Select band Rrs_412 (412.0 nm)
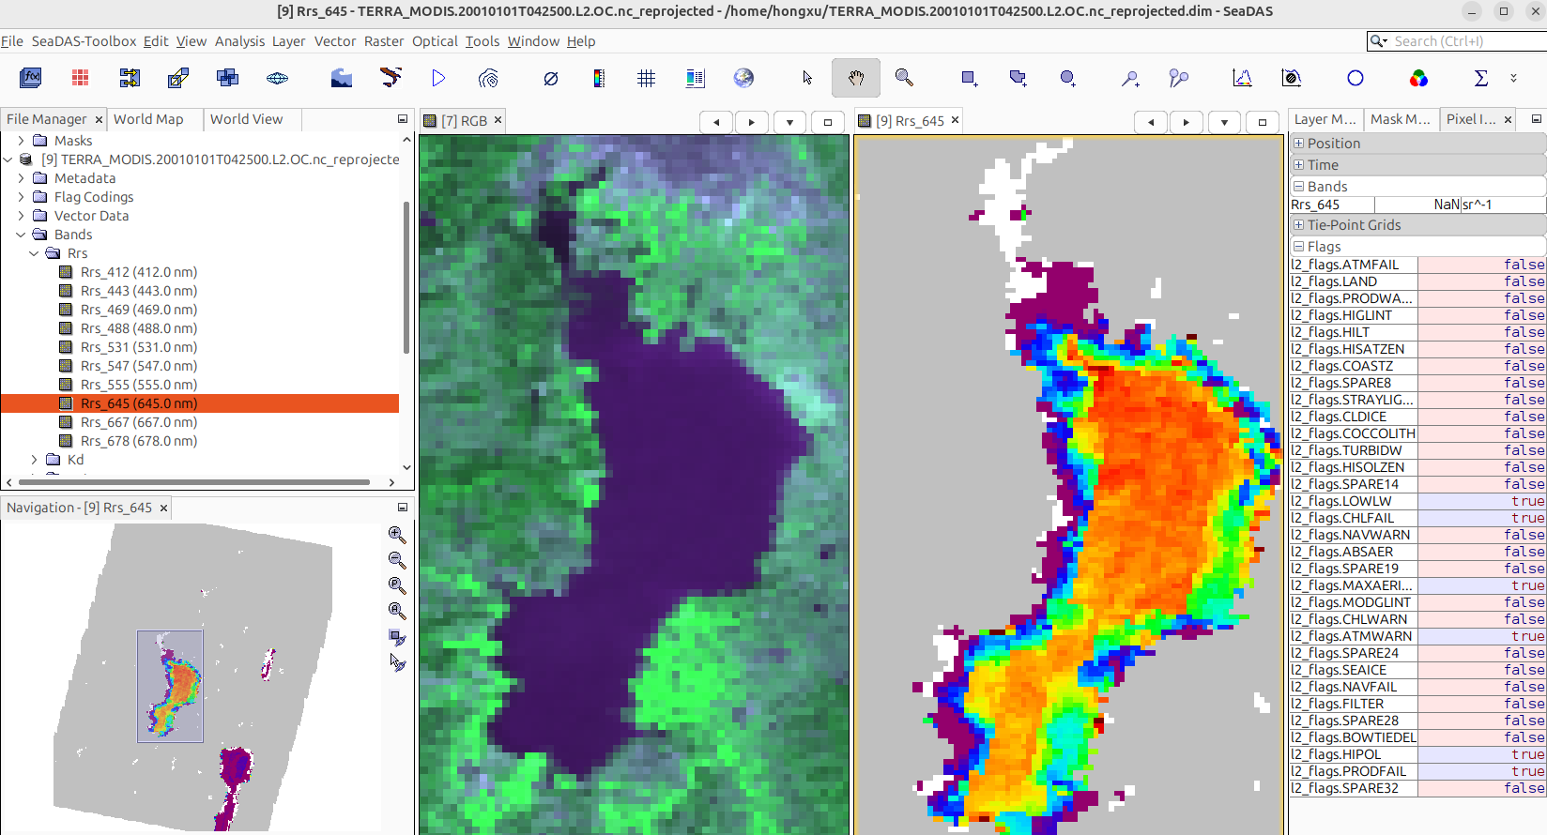The width and height of the screenshot is (1547, 835). point(139,272)
